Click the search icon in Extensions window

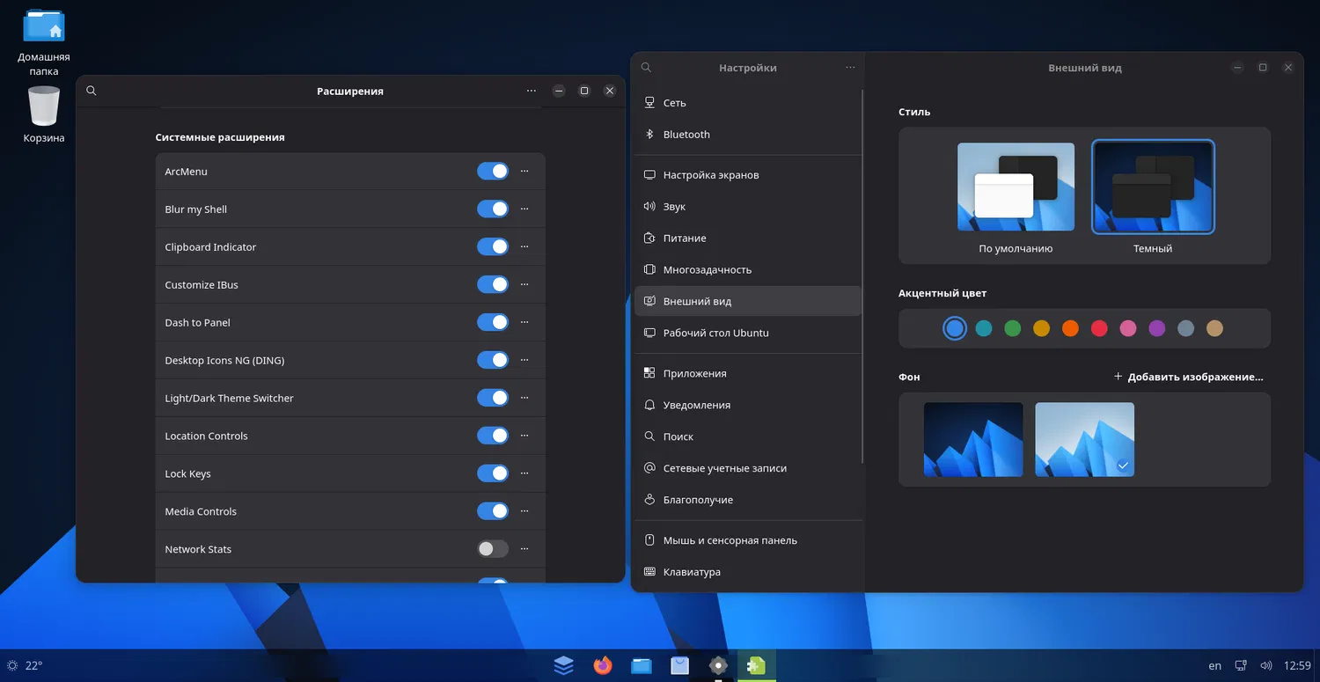tap(92, 91)
